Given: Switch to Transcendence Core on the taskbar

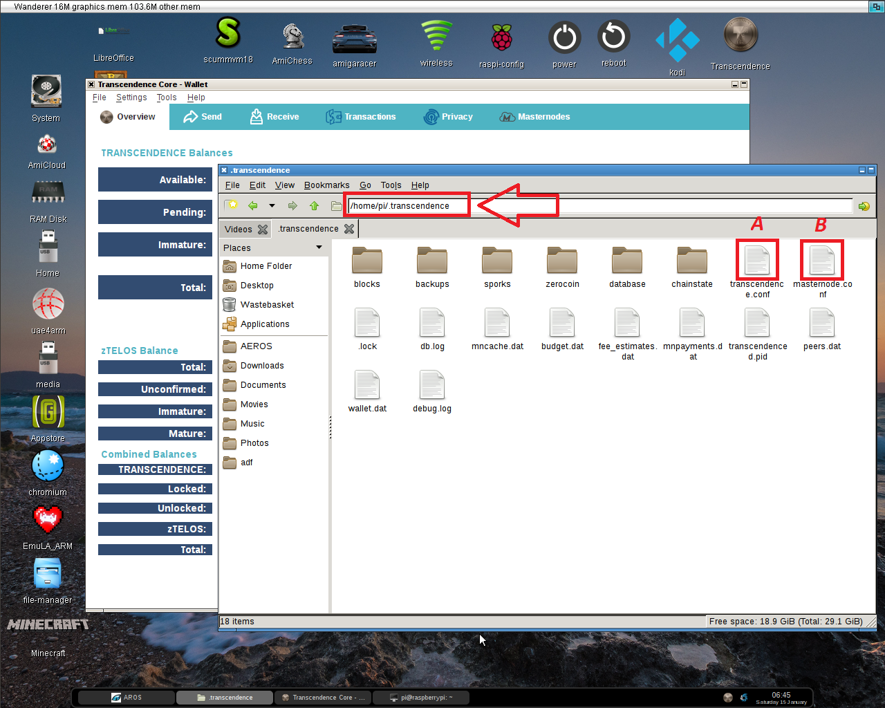Looking at the screenshot, I should point(323,698).
